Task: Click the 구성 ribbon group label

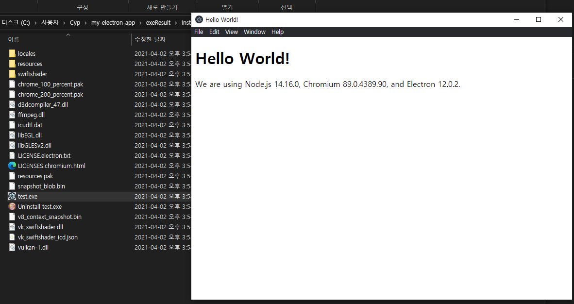Action: pos(83,7)
